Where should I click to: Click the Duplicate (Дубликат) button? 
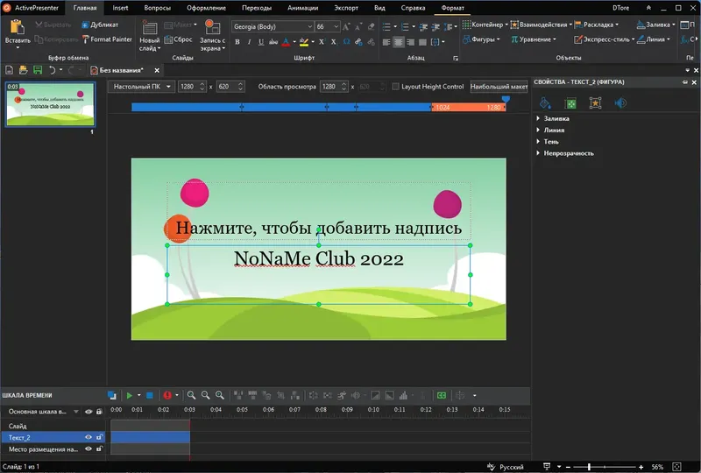pos(100,25)
